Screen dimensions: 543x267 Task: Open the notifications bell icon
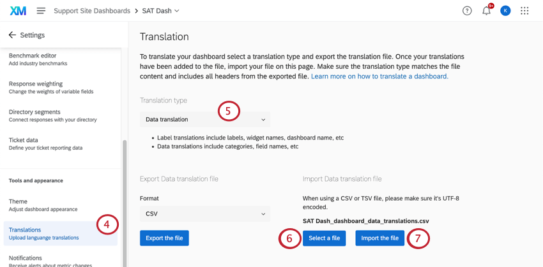pos(486,11)
